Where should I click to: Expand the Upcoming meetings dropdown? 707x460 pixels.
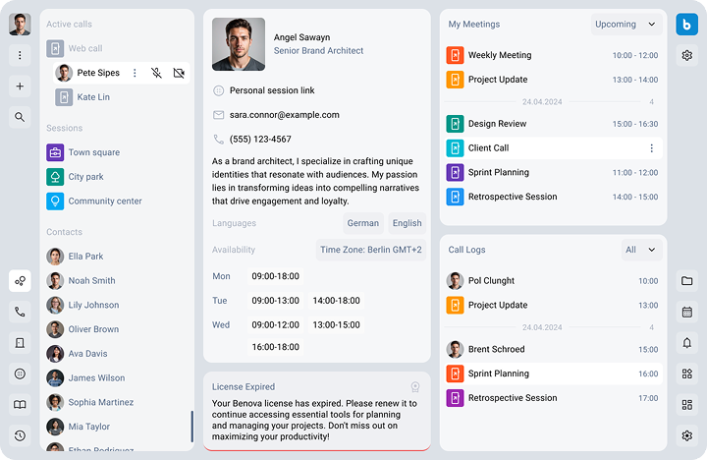click(x=626, y=25)
